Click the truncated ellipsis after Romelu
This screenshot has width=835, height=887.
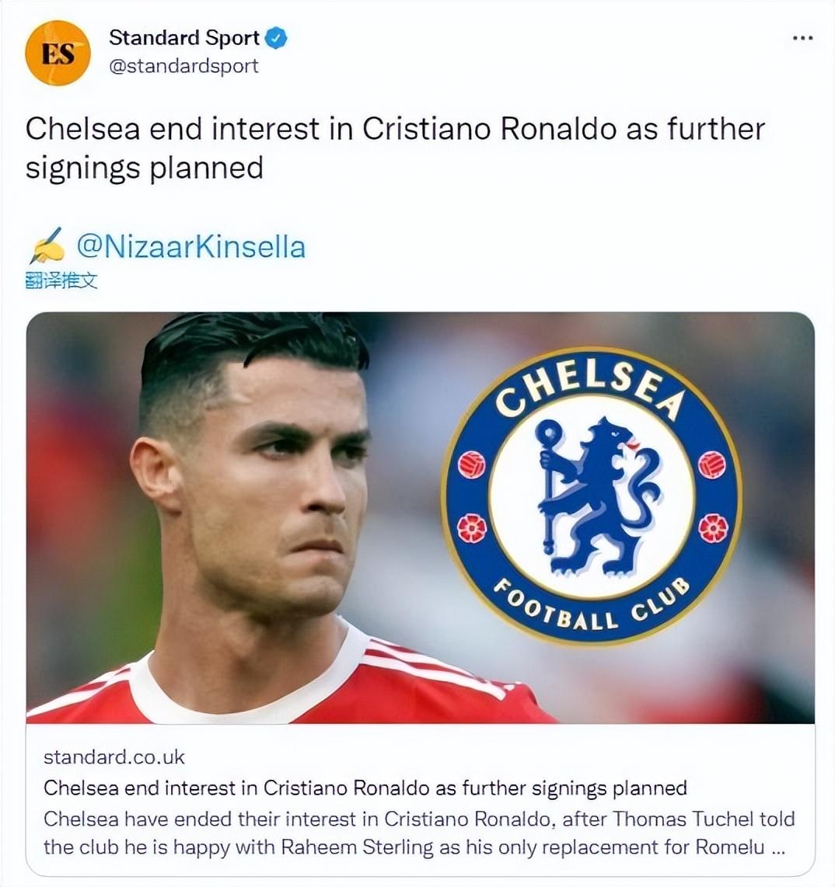pos(777,847)
